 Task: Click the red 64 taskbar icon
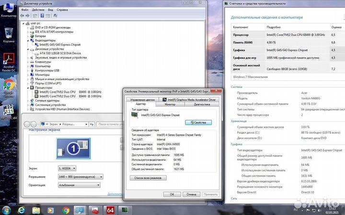(x=110, y=210)
